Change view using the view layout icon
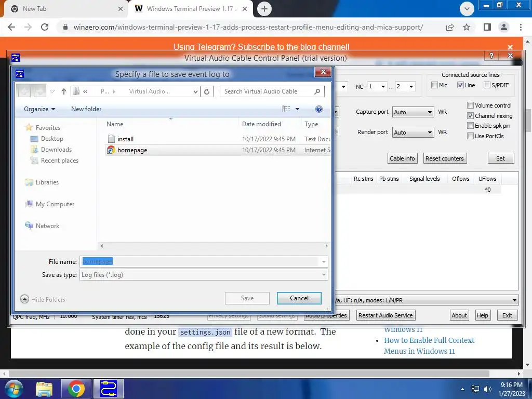The height and width of the screenshot is (399, 532). (x=286, y=109)
